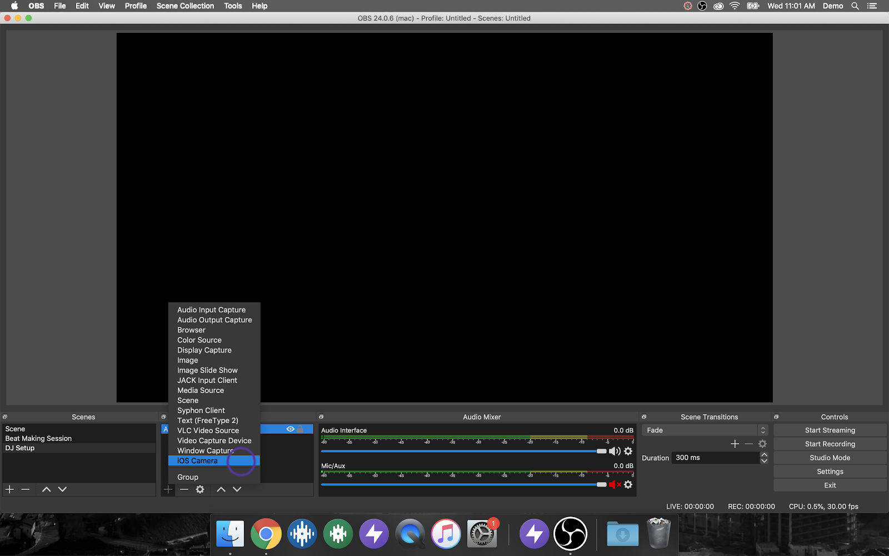889x556 pixels.
Task: Open iTunes from the dock
Action: (x=446, y=534)
